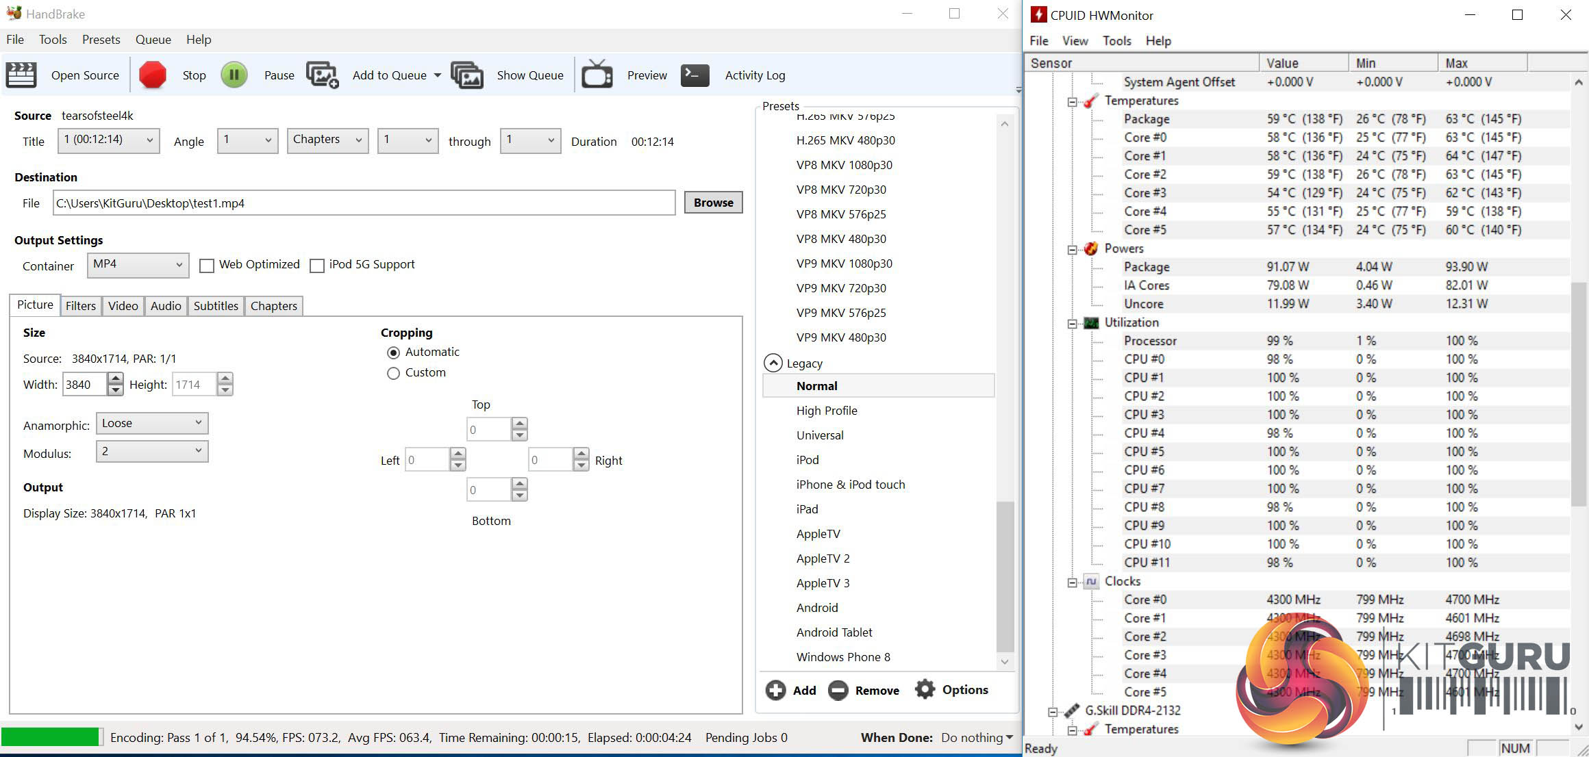Click the green encoding progress bar
This screenshot has height=757, width=1589.
(51, 737)
